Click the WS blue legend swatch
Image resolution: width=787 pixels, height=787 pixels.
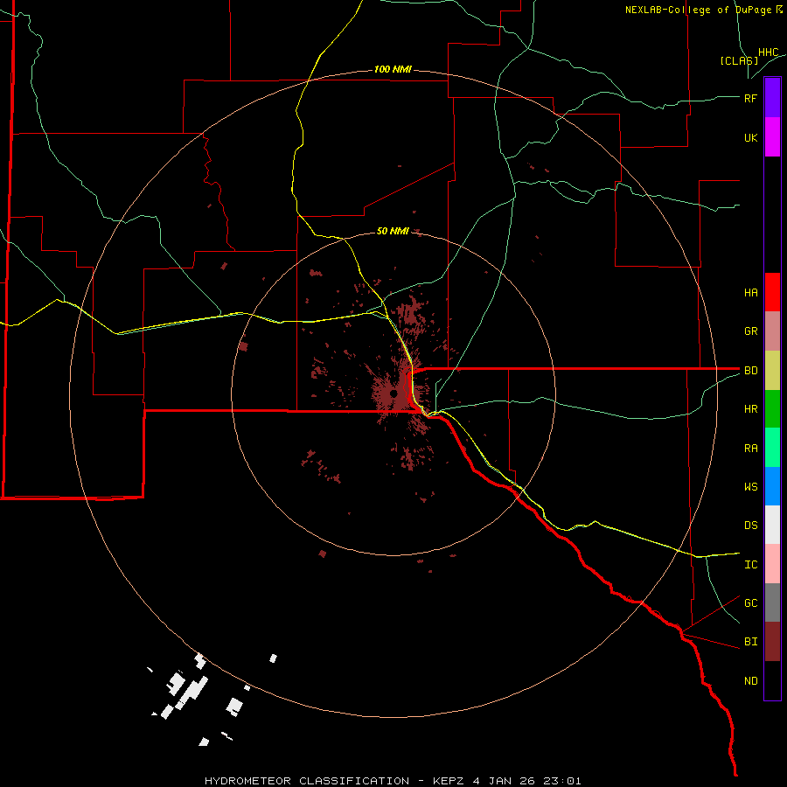[x=772, y=486]
